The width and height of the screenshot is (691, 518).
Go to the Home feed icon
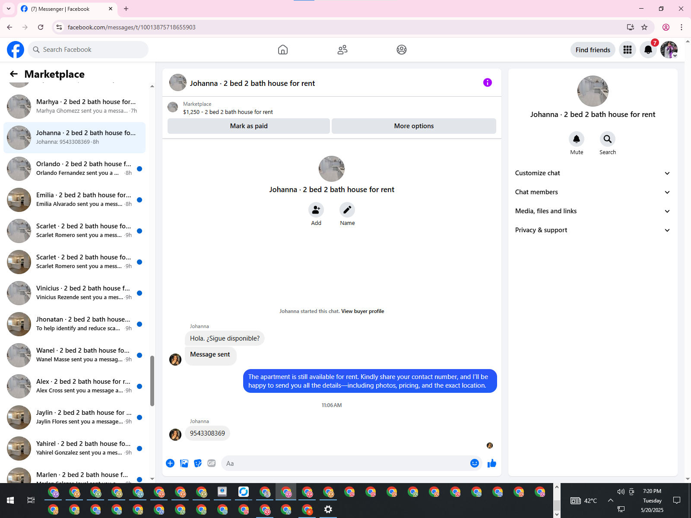click(283, 50)
